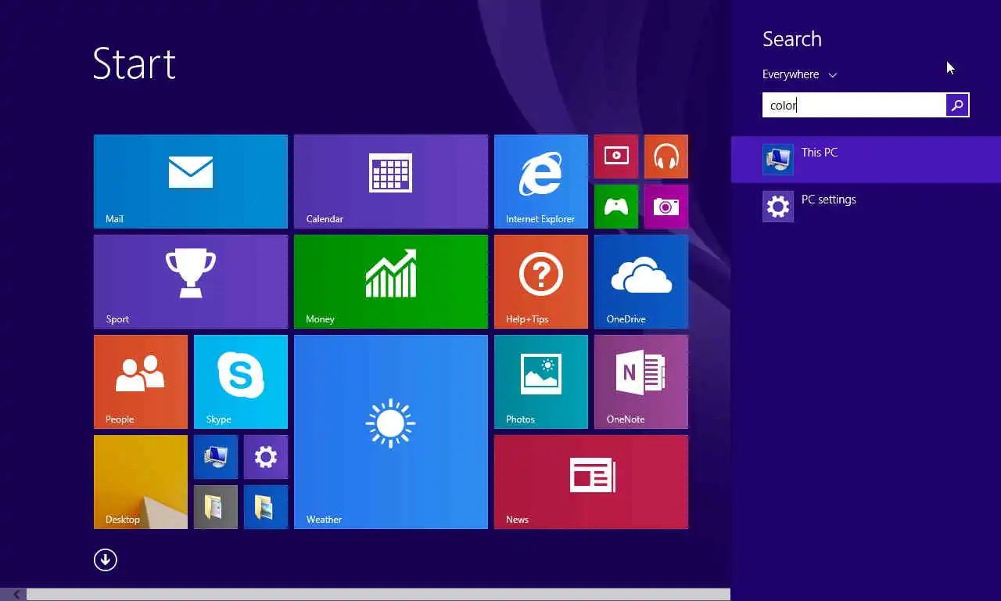
Task: Open the Help+Tips tile
Action: click(541, 282)
